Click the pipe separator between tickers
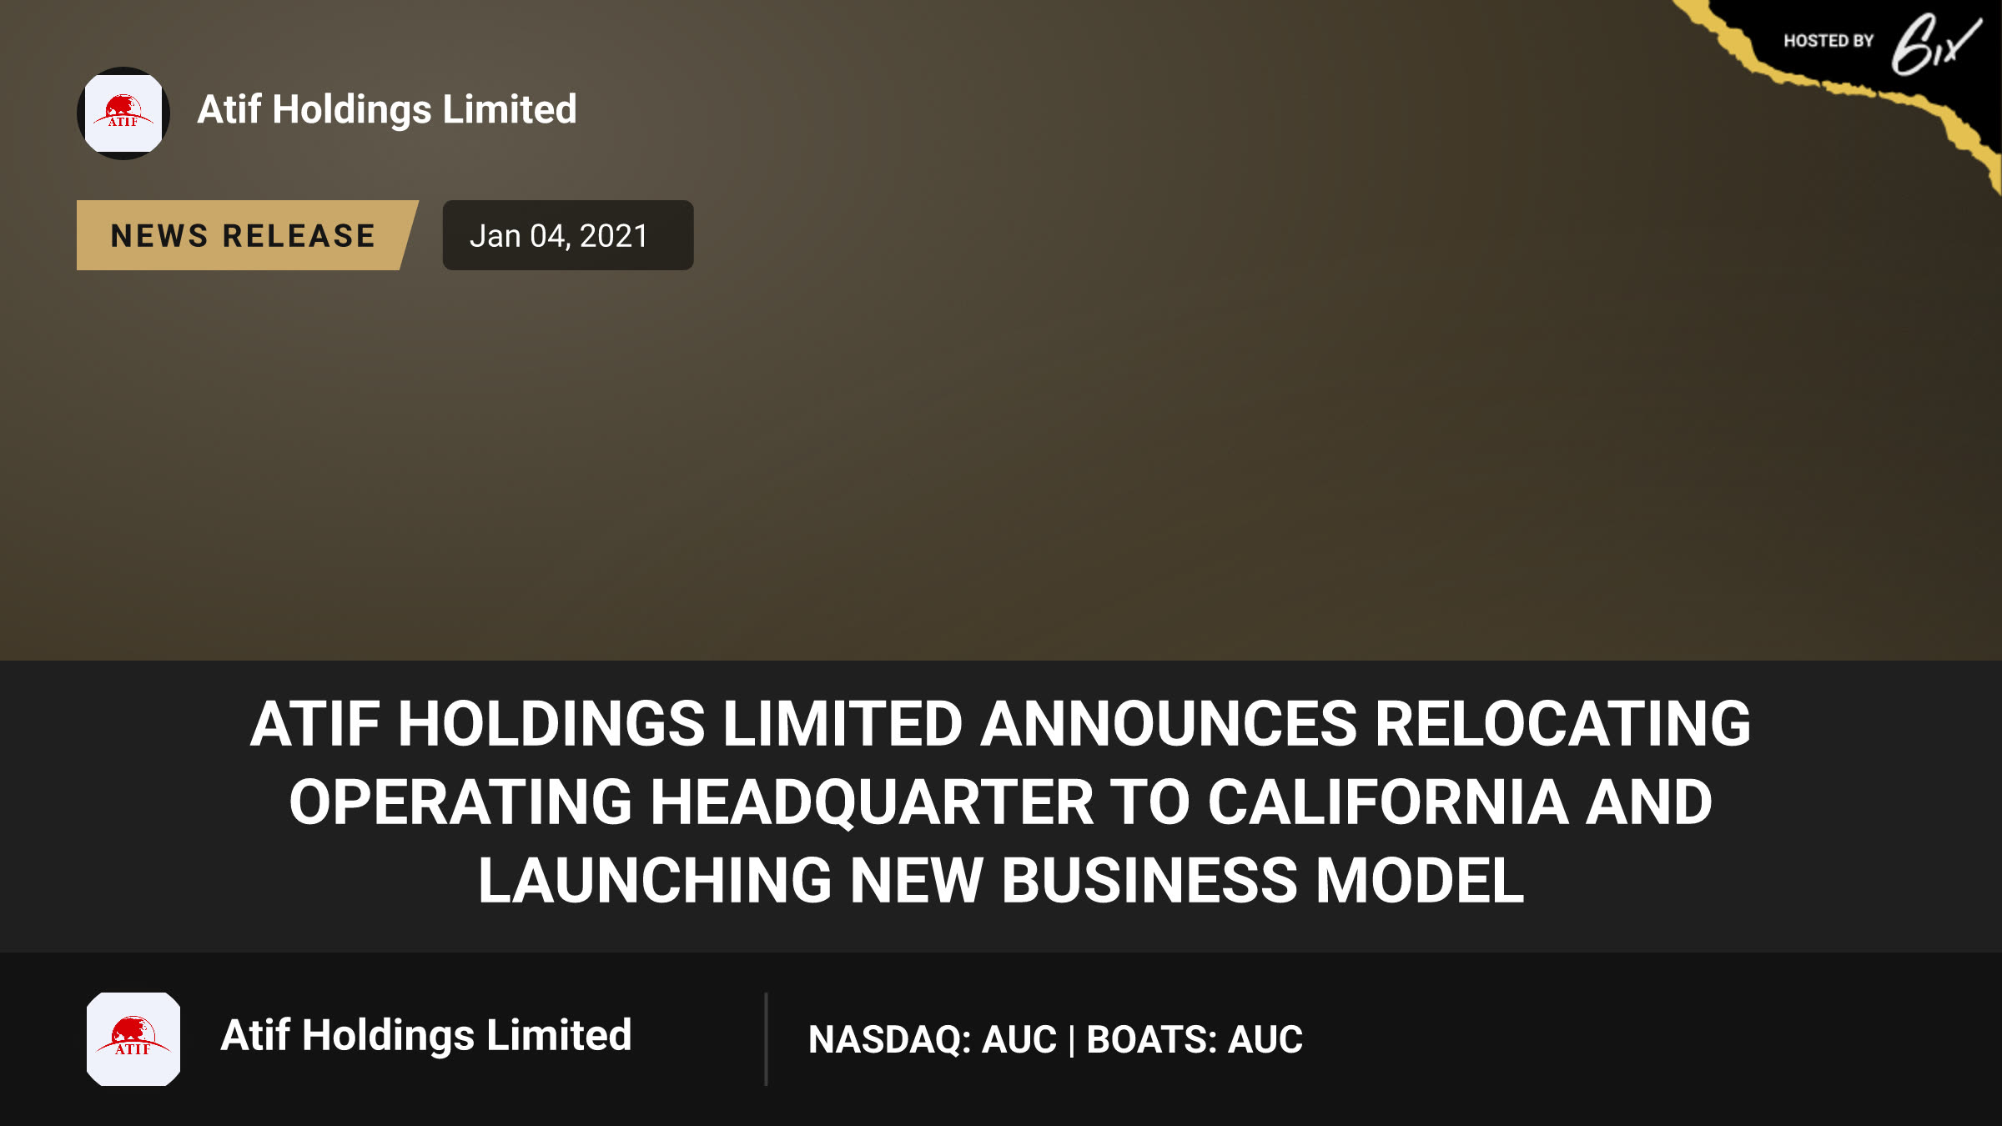Screen dimensions: 2002x1126 coord(1072,1041)
